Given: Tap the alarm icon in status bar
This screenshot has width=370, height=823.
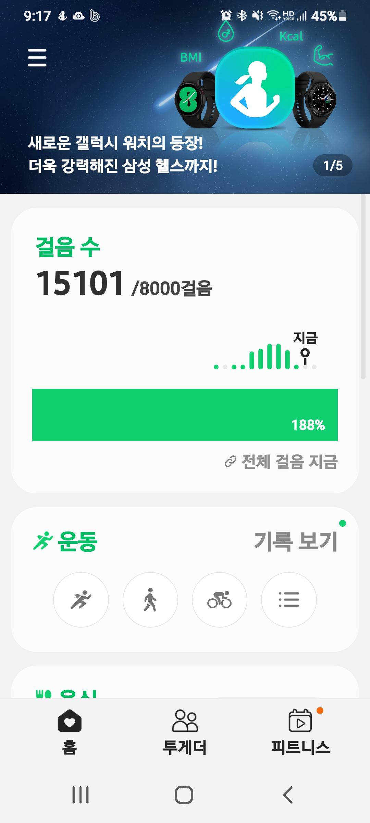Looking at the screenshot, I should tap(226, 15).
